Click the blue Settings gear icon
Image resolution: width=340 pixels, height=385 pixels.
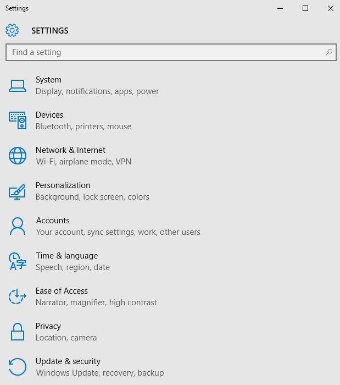tap(12, 30)
